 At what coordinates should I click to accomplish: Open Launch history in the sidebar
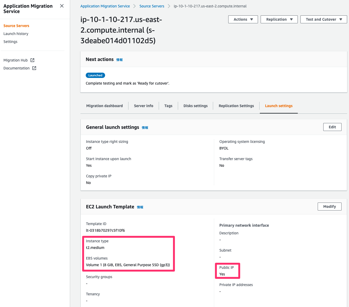pyautogui.click(x=16, y=34)
